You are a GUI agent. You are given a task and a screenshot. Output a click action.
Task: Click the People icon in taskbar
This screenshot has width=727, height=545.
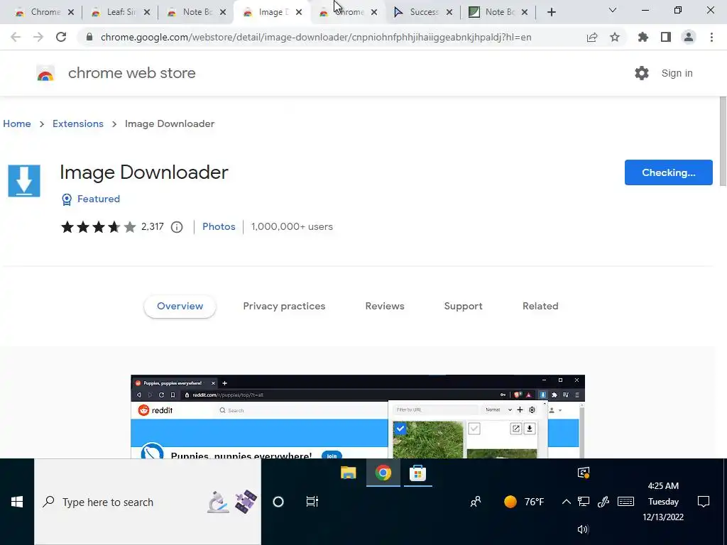(475, 502)
